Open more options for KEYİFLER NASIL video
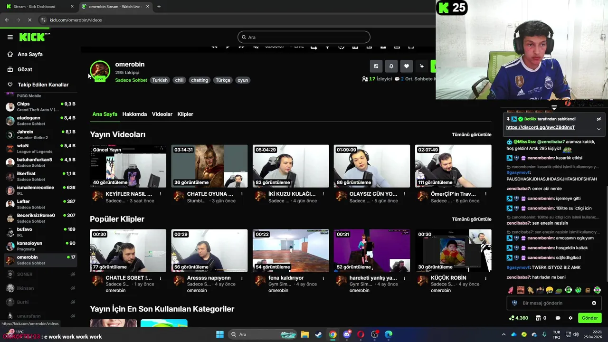The width and height of the screenshot is (608, 342). tap(161, 194)
